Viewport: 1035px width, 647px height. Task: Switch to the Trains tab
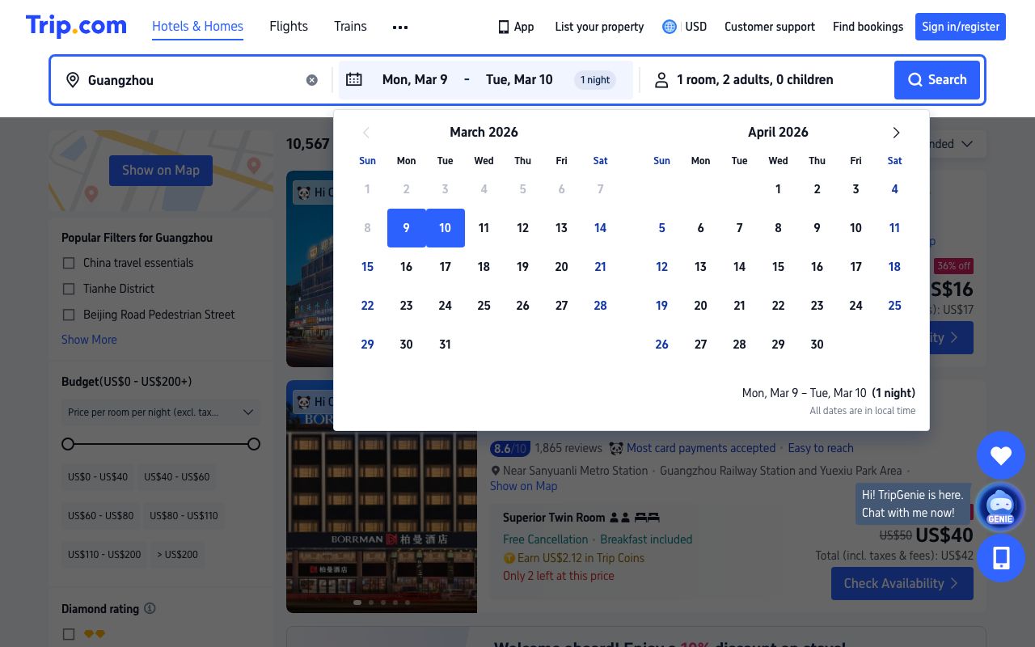coord(350,27)
